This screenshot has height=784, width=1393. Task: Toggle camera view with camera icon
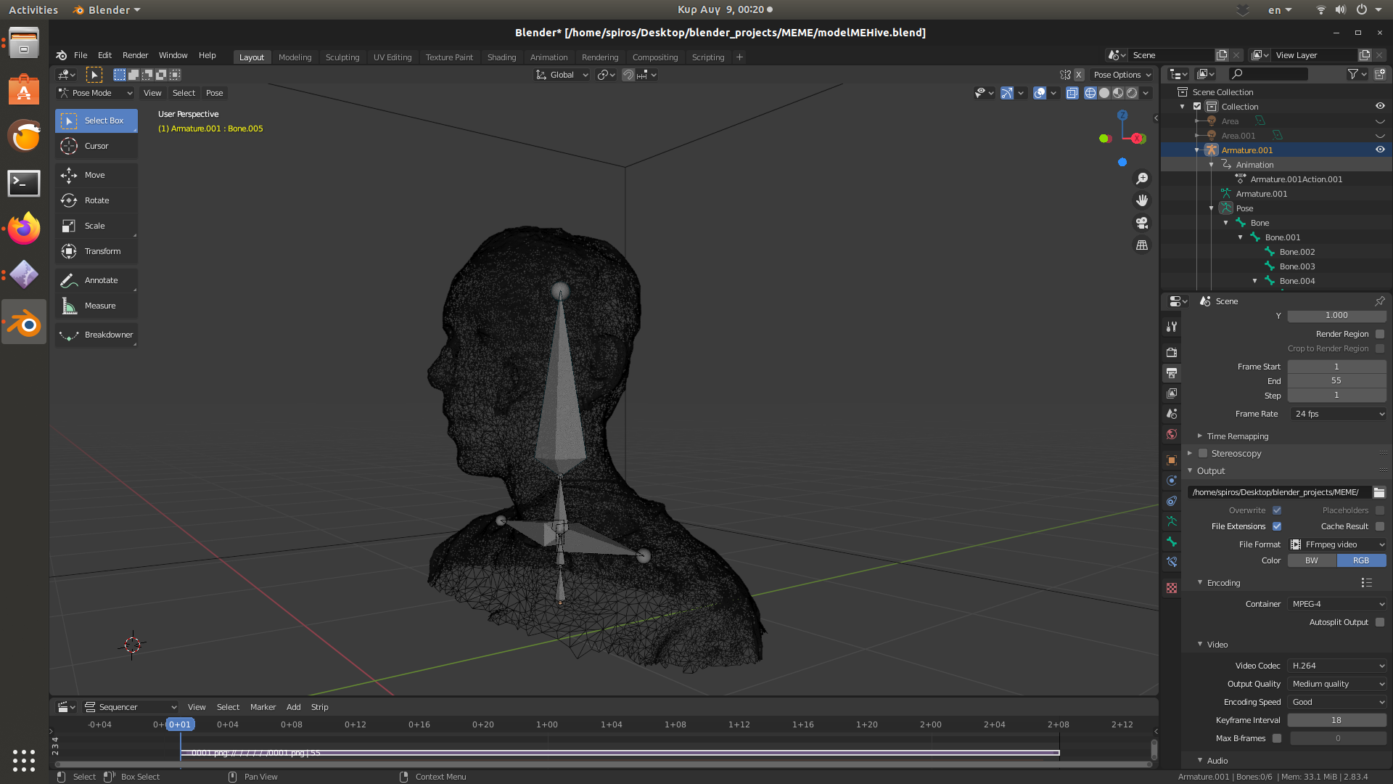pos(1142,223)
